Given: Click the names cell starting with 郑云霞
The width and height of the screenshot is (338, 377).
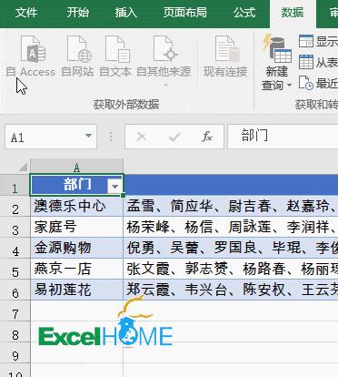Looking at the screenshot, I should click(x=231, y=290).
